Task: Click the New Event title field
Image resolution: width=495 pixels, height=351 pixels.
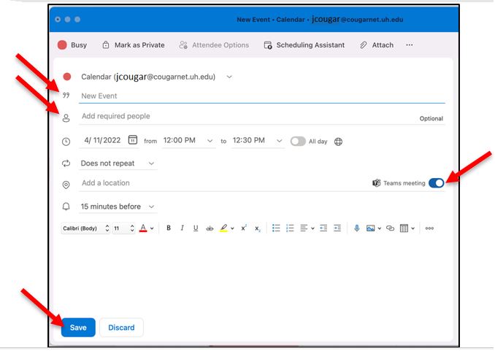Action: tap(261, 96)
